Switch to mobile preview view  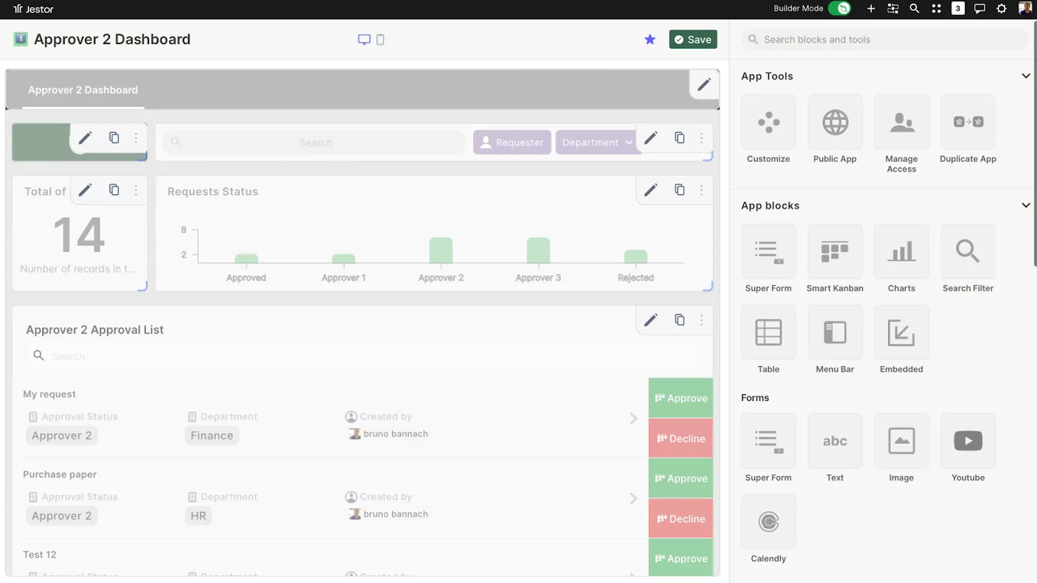pos(380,40)
